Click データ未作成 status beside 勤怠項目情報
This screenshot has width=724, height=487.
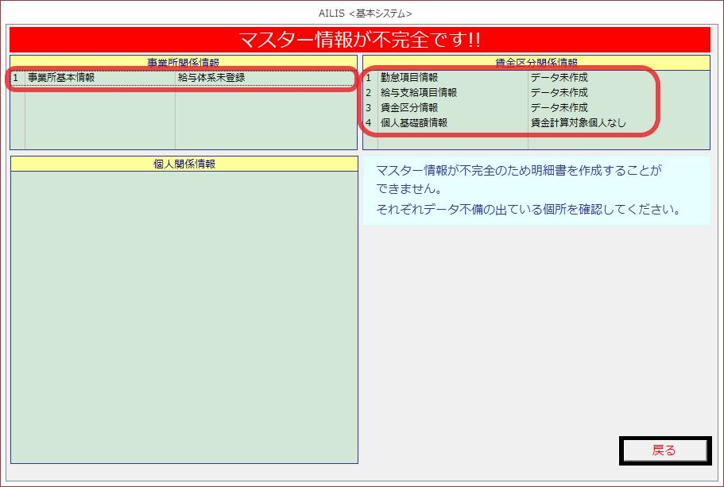[559, 78]
